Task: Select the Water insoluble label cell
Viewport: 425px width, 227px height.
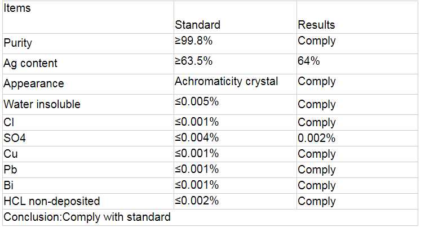Action: (x=42, y=104)
